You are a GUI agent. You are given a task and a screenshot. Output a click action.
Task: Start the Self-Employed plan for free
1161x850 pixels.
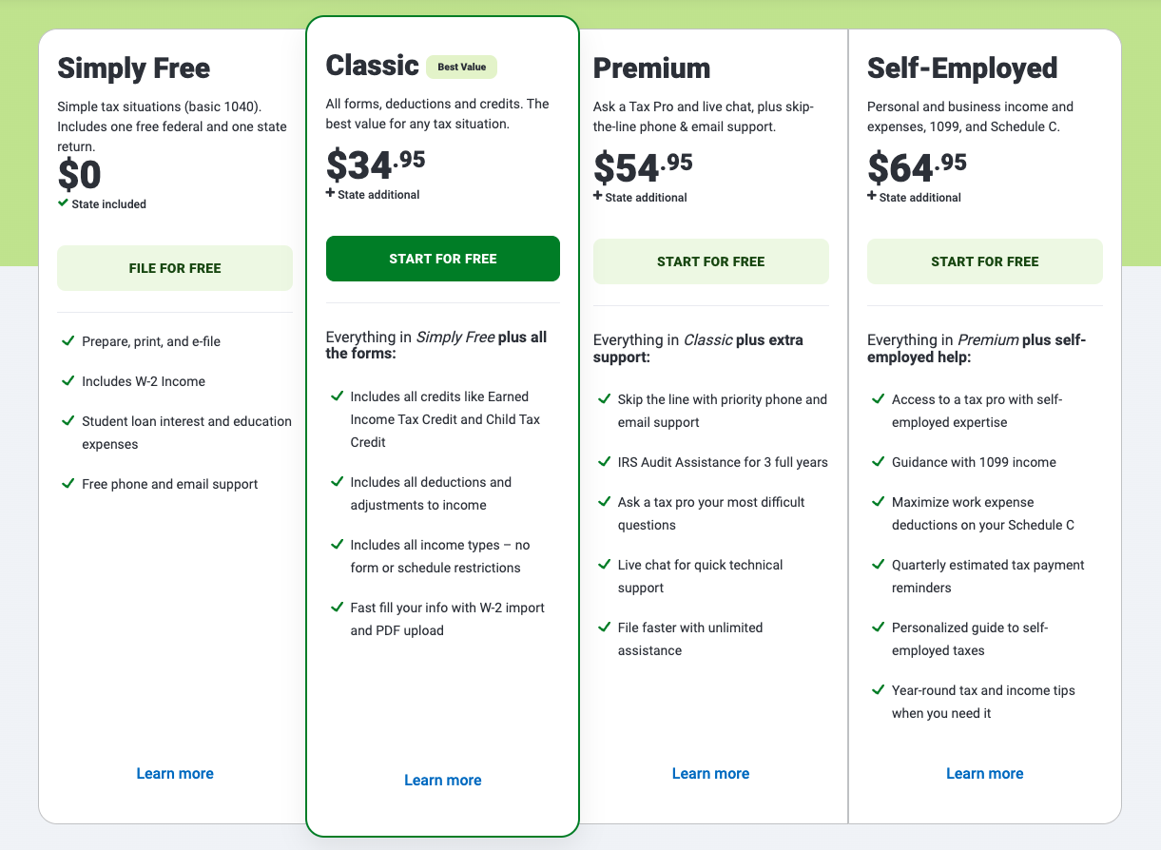coord(985,261)
